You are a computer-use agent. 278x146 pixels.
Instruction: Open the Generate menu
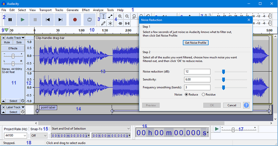coord(73,10)
